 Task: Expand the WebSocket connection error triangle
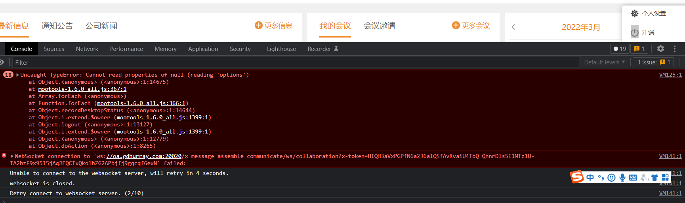click(12, 156)
